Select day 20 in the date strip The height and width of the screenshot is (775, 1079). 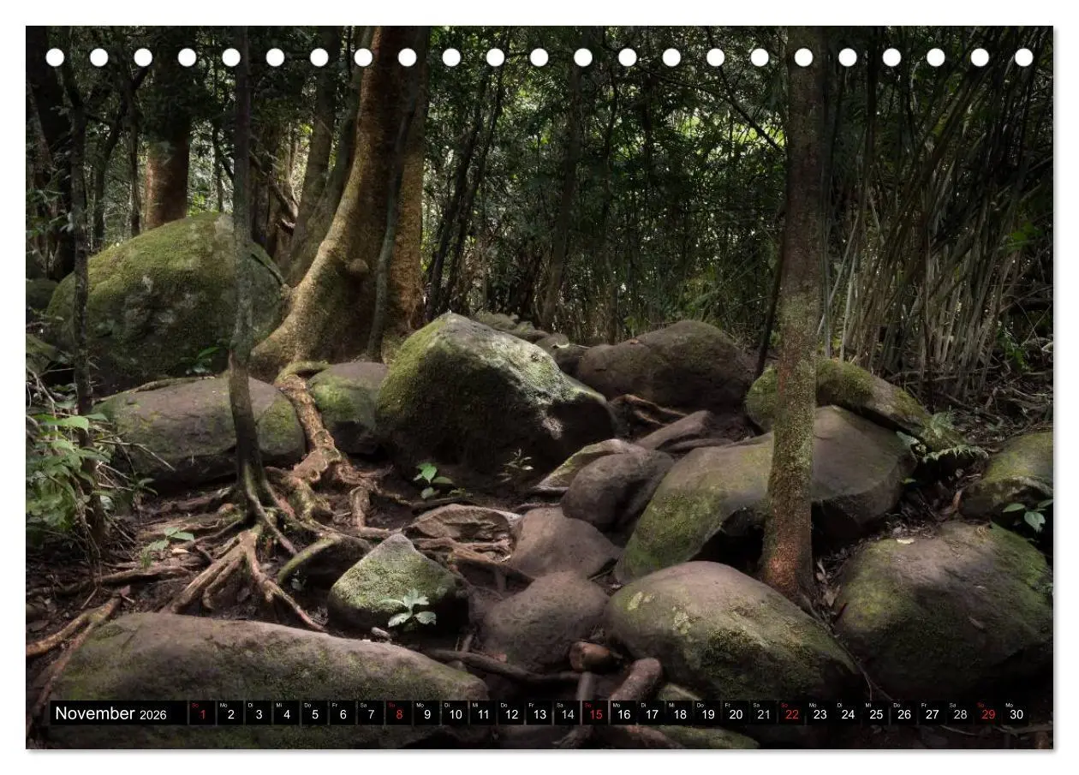(x=736, y=713)
